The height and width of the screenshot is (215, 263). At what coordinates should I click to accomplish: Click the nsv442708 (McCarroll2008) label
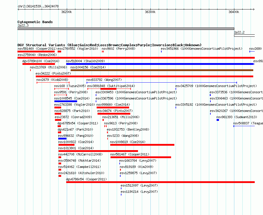pos(80,155)
